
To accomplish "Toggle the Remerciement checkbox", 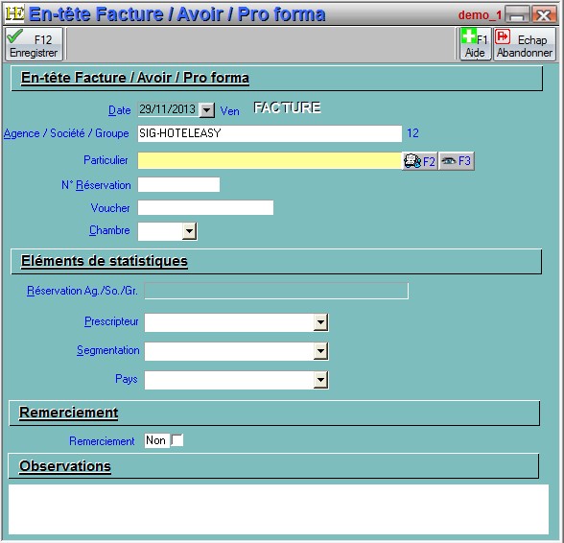I will (x=176, y=440).
